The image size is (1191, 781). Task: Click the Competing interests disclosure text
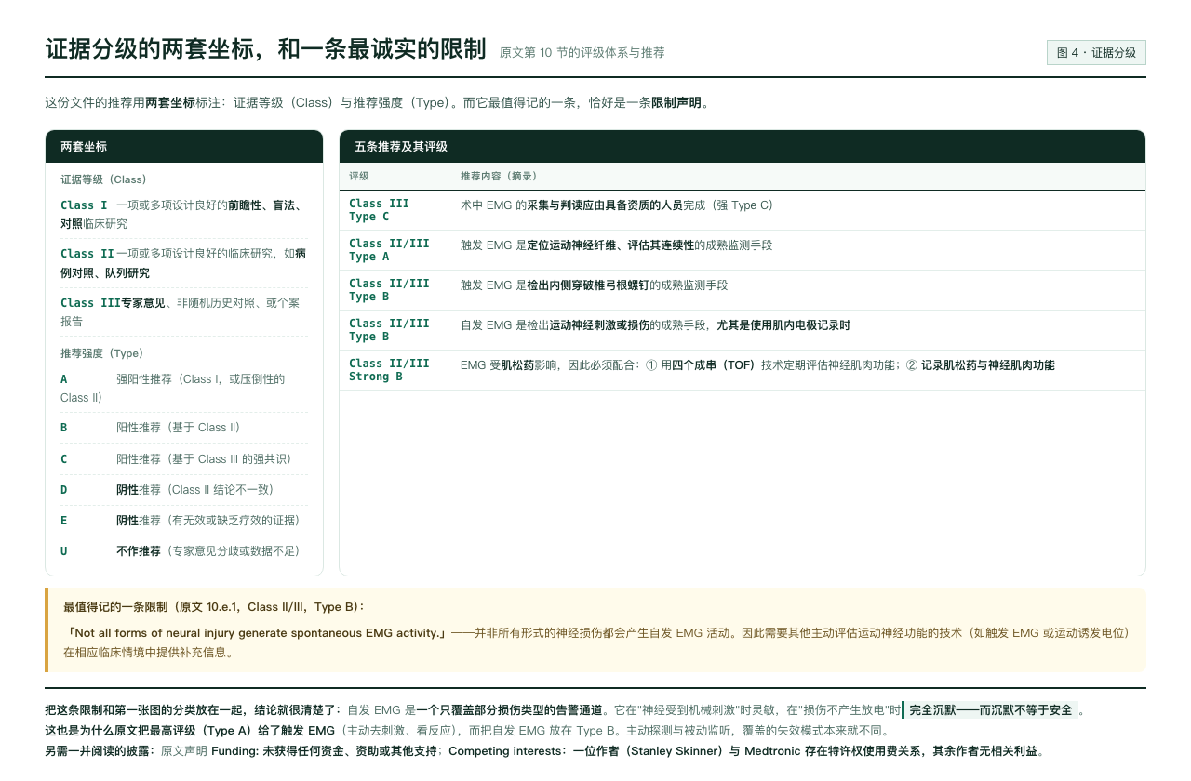746,751
